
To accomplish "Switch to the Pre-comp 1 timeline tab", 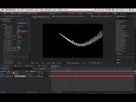I will pyautogui.click(x=30, y=66).
